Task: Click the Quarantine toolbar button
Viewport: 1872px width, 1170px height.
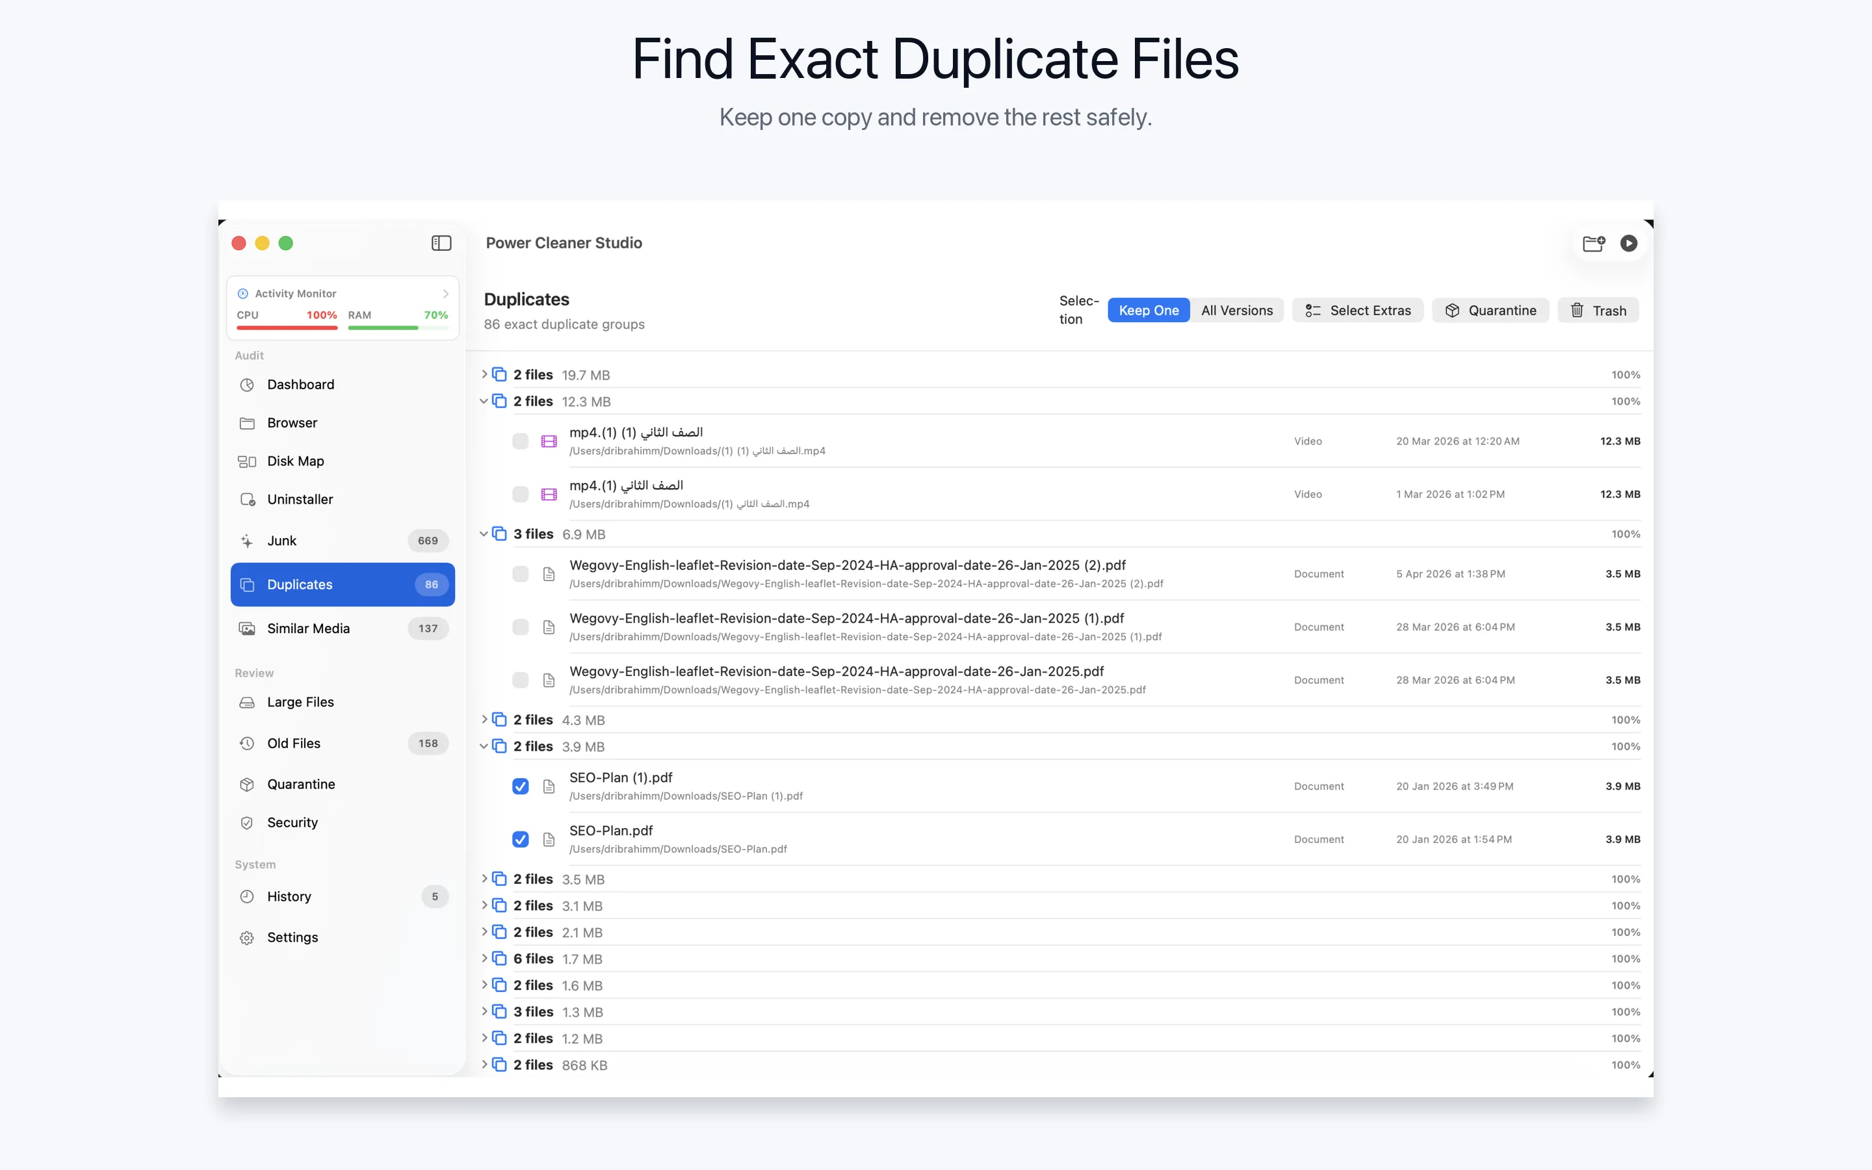Action: 1490,310
